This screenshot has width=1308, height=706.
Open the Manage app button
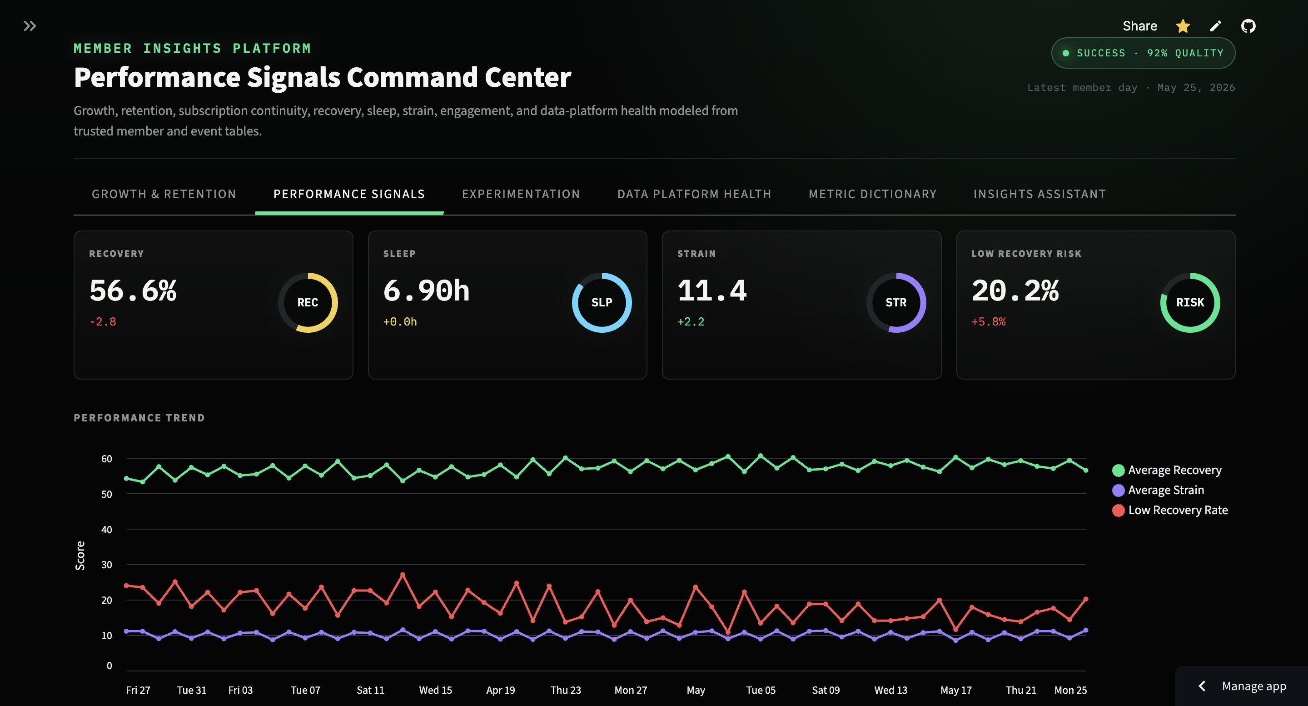1242,686
